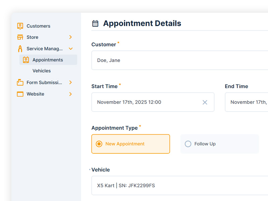
Task: Click the Service Management rocket icon
Action: point(20,49)
